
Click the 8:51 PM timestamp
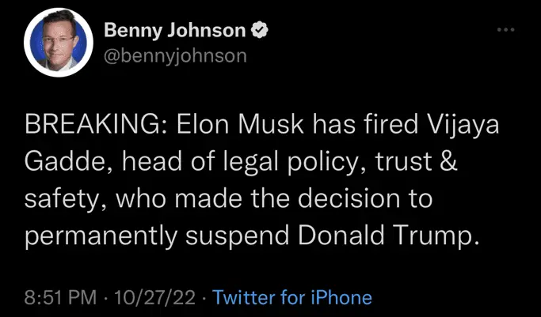click(62, 297)
